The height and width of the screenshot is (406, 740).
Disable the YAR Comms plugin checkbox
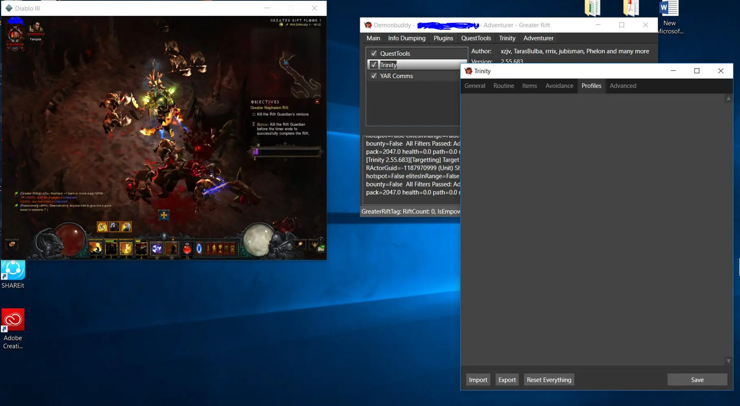point(374,76)
